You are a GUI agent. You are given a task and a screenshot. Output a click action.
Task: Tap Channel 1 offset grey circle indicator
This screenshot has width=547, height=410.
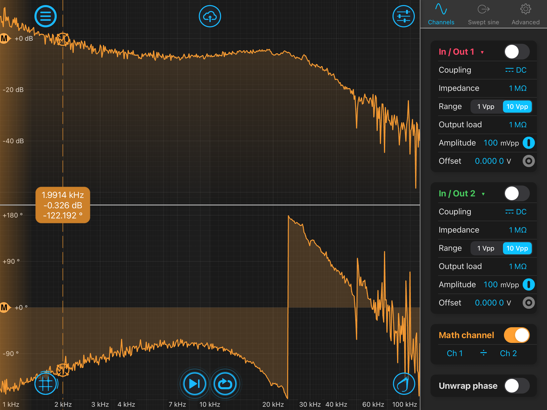[x=529, y=161]
